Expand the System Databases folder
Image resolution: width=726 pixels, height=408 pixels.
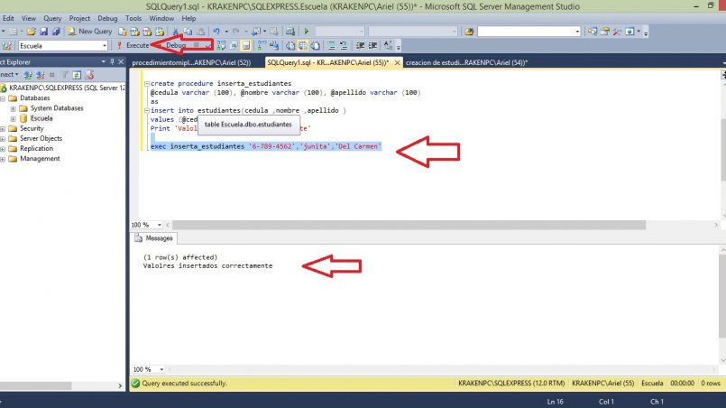point(13,108)
